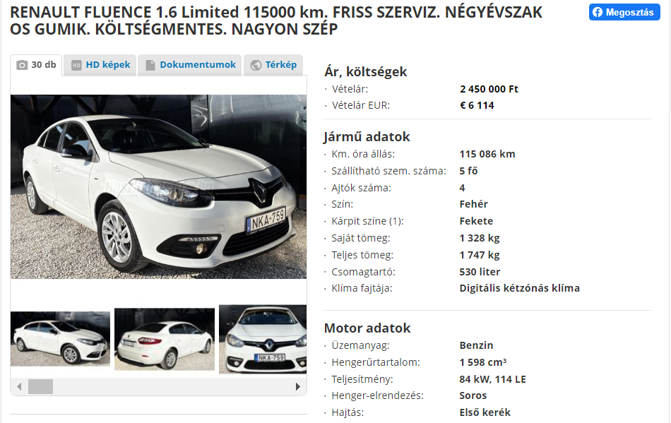Click the globe icon beside Térkép
Screen dimensions: 671x423
[256, 65]
